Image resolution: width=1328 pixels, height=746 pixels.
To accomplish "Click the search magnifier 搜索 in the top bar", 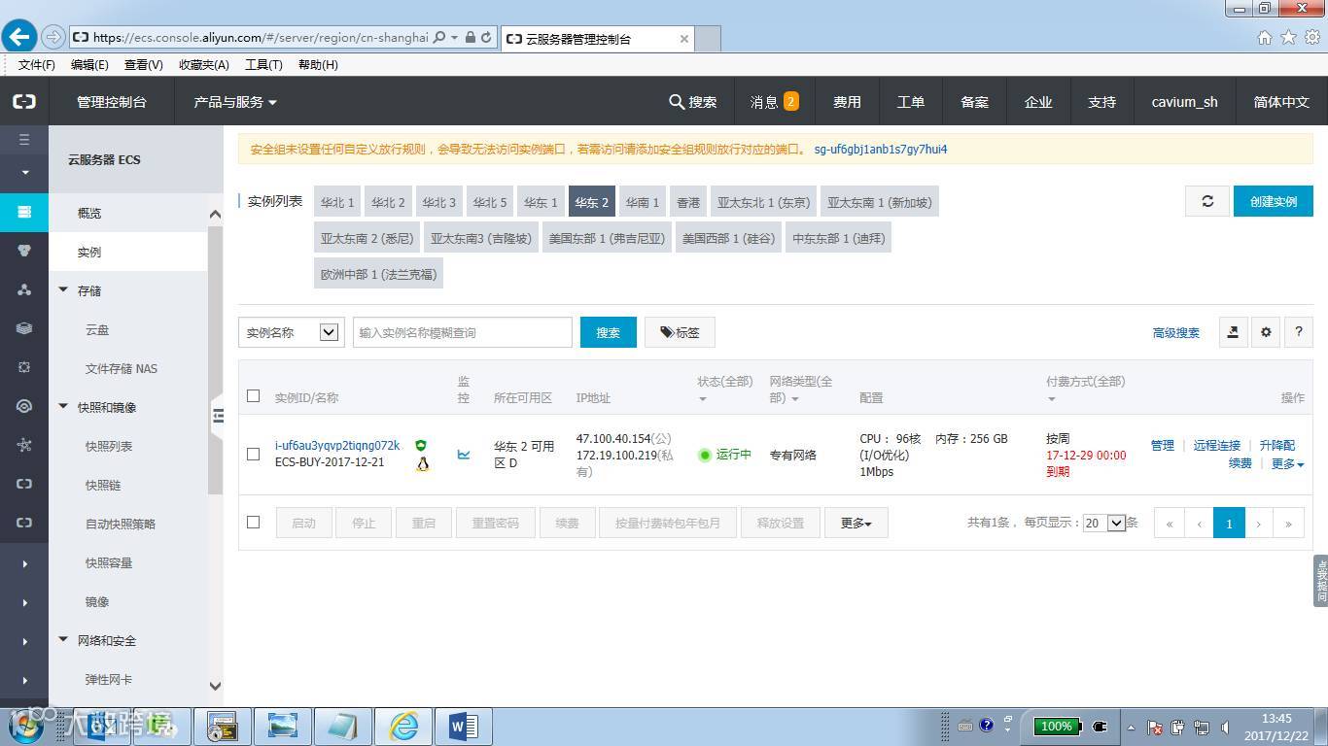I will (x=693, y=101).
